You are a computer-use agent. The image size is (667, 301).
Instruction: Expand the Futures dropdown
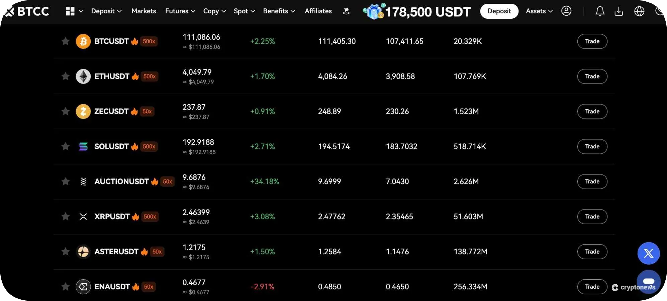(x=180, y=11)
